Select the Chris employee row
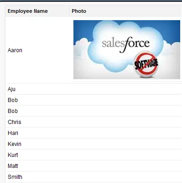 (94, 122)
